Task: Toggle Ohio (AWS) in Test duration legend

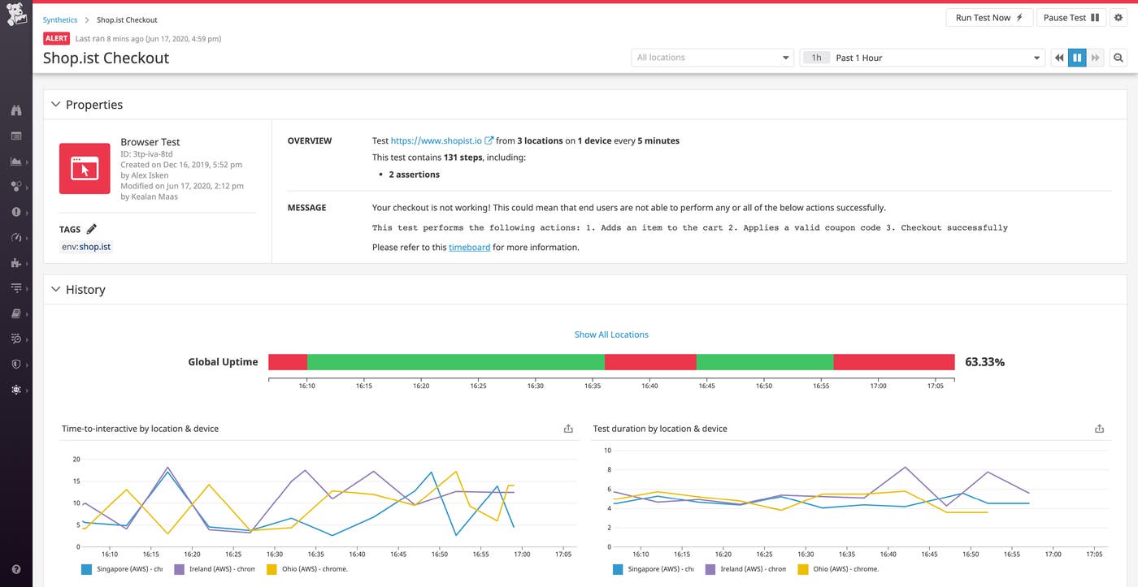Action: pyautogui.click(x=838, y=569)
